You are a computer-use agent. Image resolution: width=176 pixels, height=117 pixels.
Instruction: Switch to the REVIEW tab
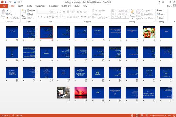click(77, 6)
